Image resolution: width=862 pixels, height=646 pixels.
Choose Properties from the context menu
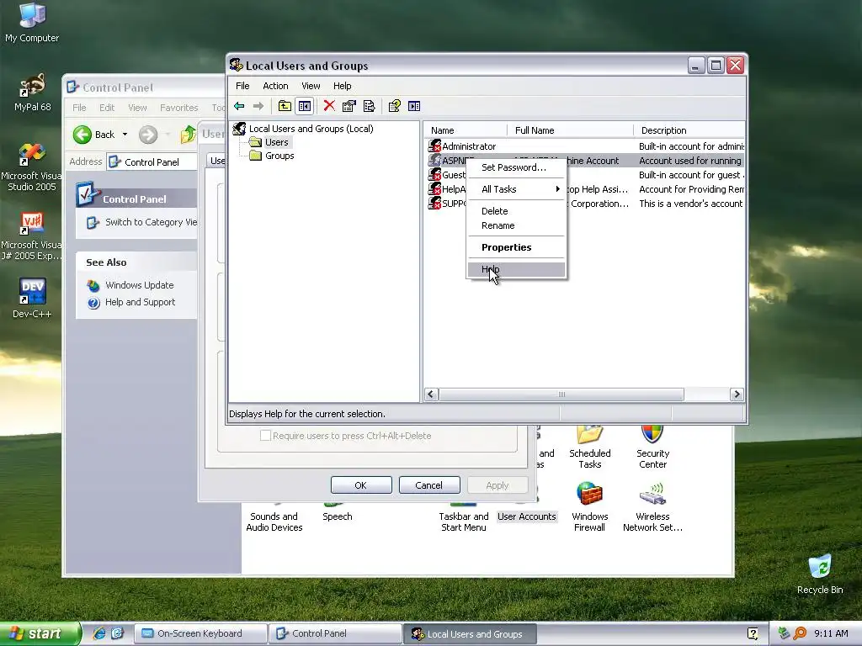click(516, 247)
